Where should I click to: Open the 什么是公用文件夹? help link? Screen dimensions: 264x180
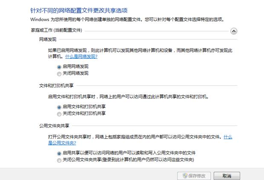coord(63,143)
